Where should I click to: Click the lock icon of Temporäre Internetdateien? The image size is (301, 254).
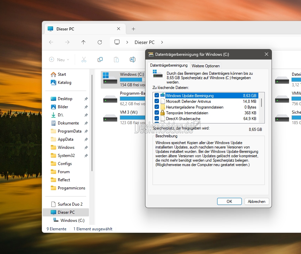click(163, 113)
